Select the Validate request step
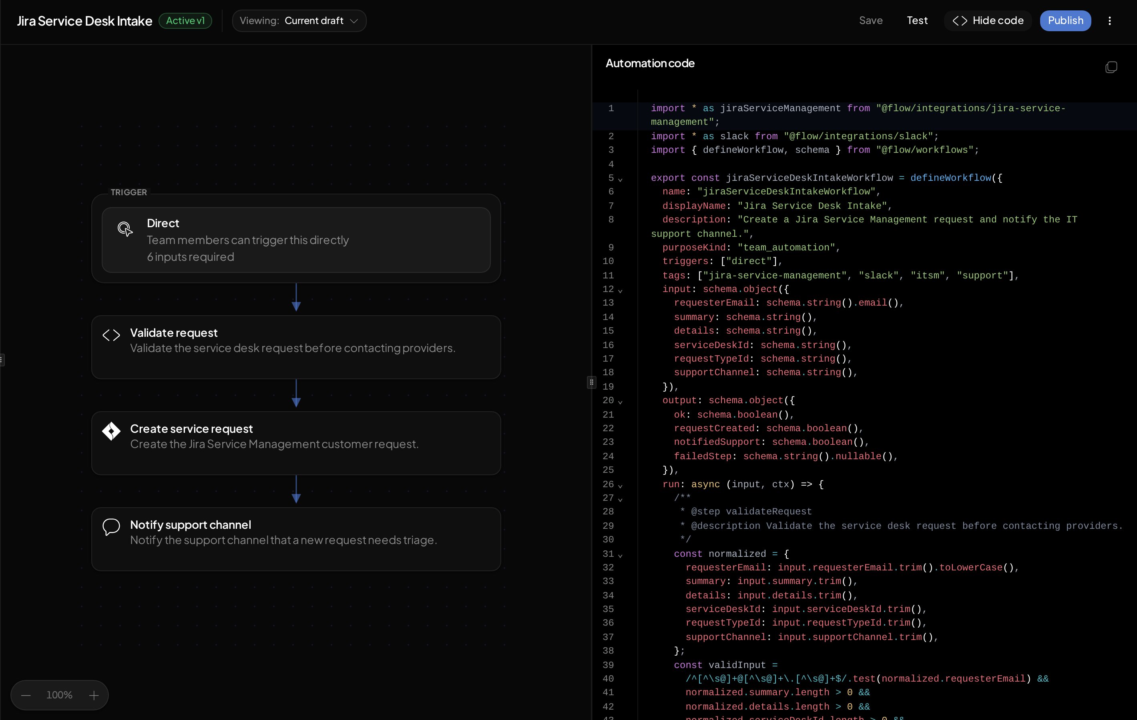The width and height of the screenshot is (1137, 720). 296,347
